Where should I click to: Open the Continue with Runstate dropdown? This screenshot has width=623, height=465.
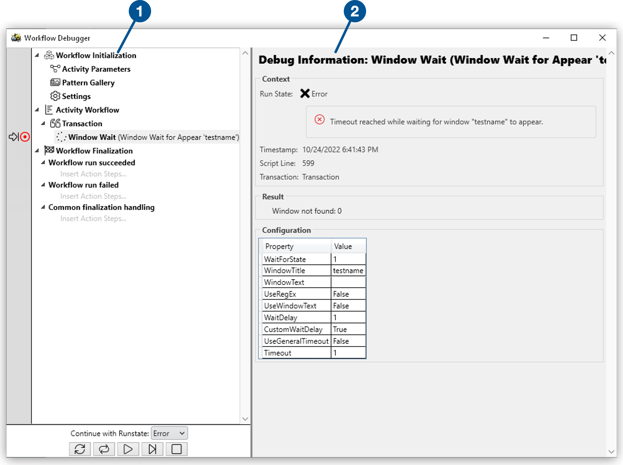(169, 433)
